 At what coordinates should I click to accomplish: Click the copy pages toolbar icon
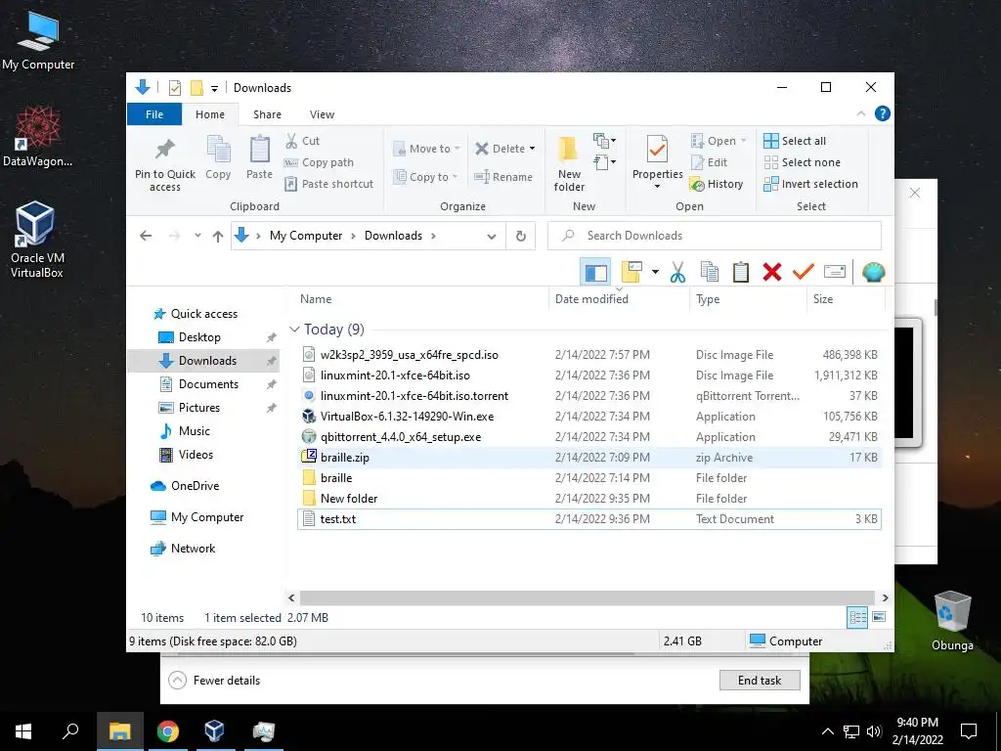pyautogui.click(x=710, y=272)
